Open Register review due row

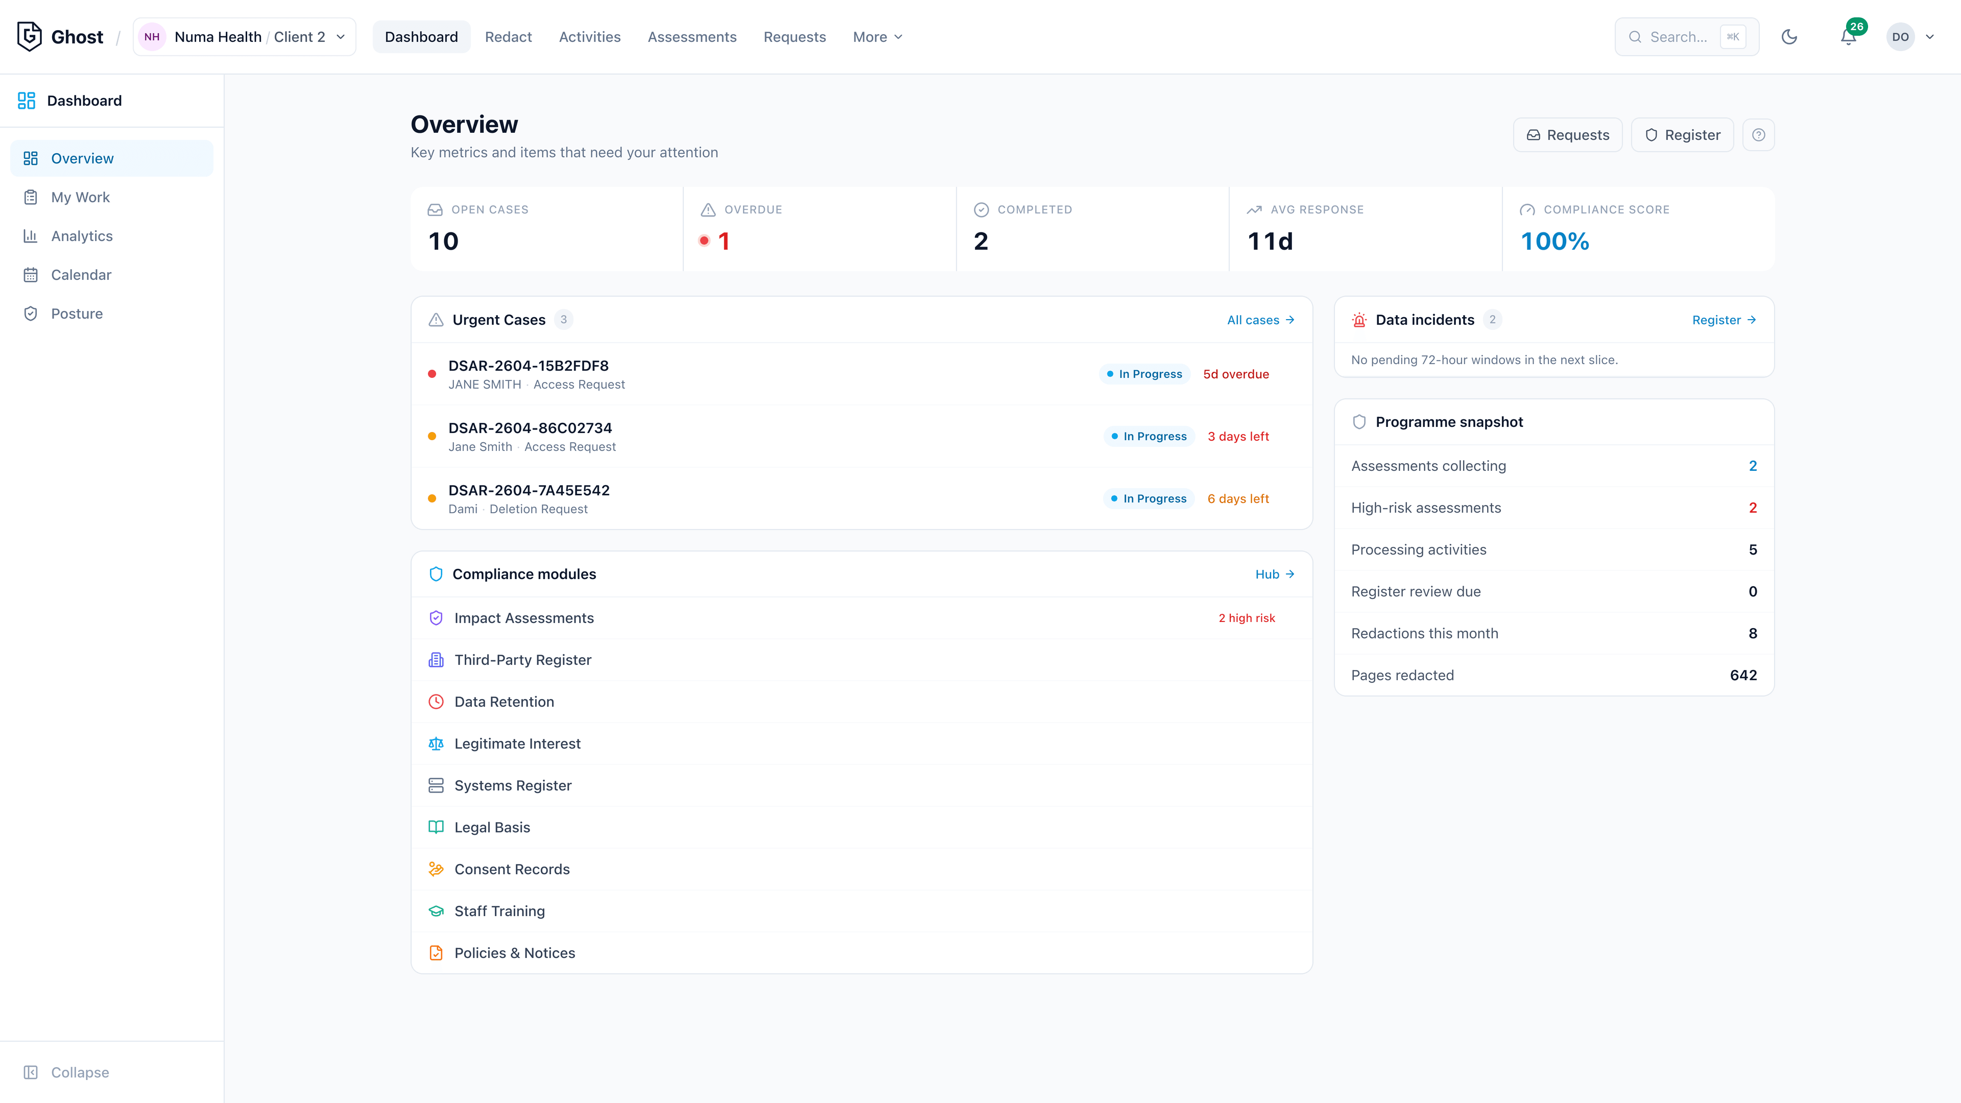[x=1553, y=591]
